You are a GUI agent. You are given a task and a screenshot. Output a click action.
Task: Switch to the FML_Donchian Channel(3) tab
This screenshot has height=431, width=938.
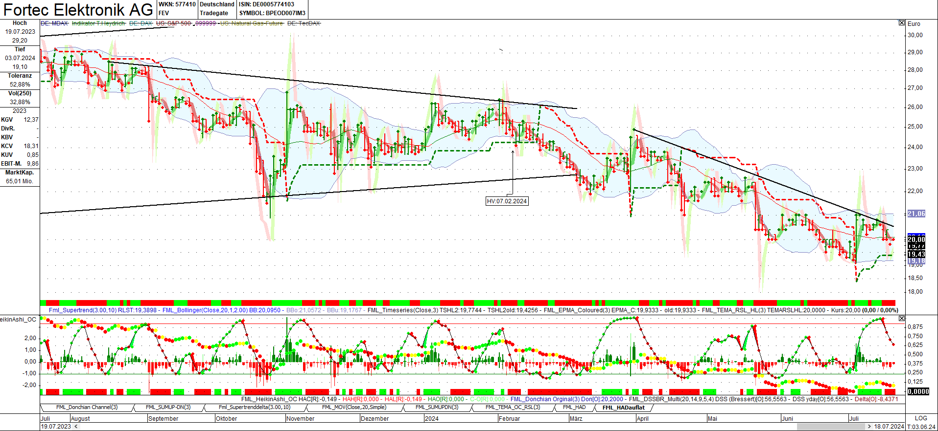(x=87, y=408)
